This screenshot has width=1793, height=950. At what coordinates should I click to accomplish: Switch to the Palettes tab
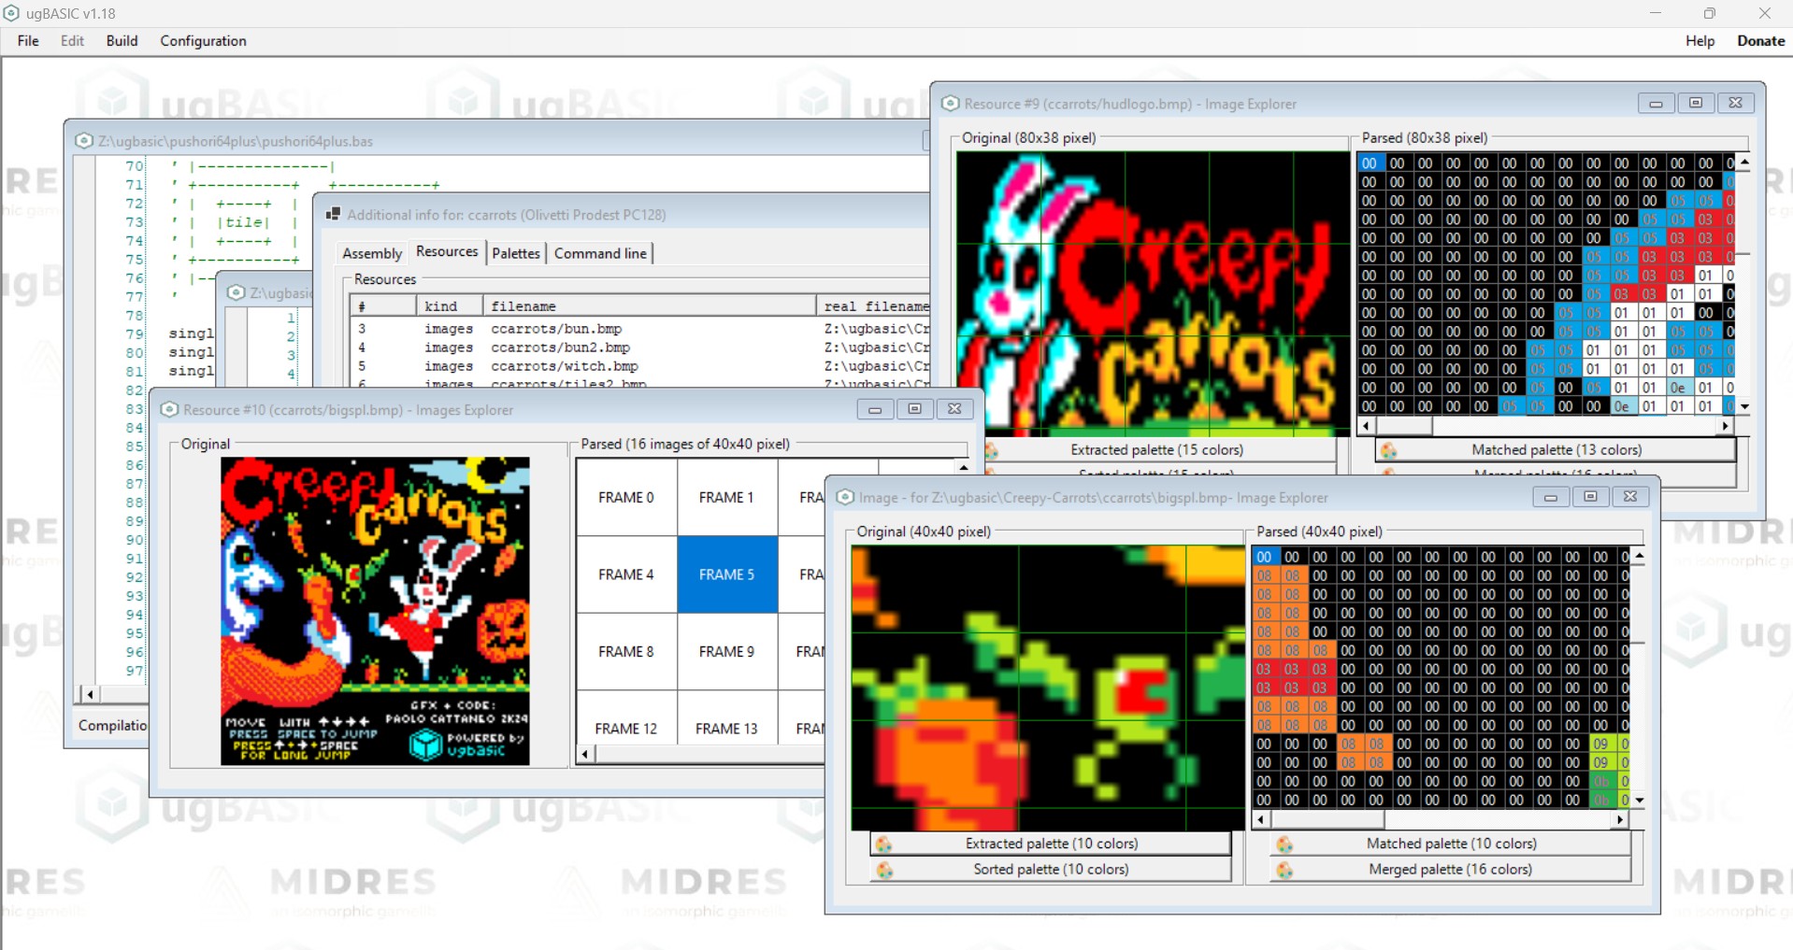pos(515,253)
